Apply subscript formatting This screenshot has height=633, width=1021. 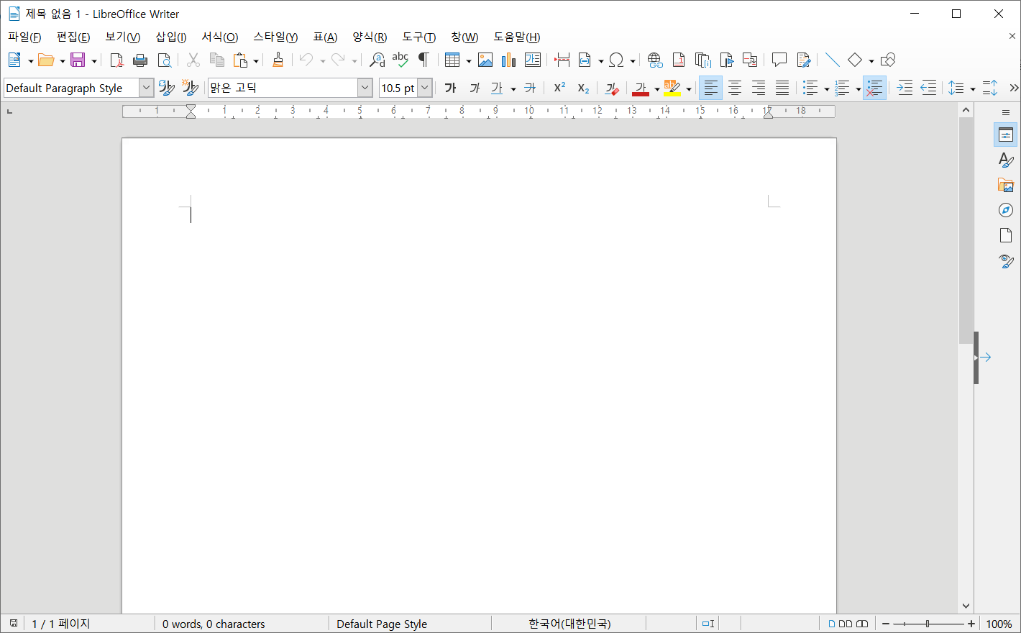(583, 88)
